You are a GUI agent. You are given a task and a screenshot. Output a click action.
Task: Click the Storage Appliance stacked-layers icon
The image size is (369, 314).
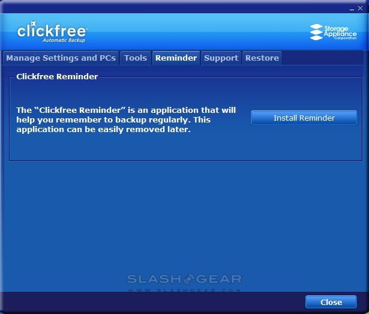point(316,32)
